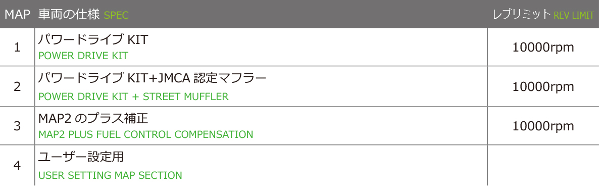This screenshot has height=195, width=599.
Task: Click the パワードライブ KIT text in row 1
Action: pyautogui.click(x=93, y=39)
